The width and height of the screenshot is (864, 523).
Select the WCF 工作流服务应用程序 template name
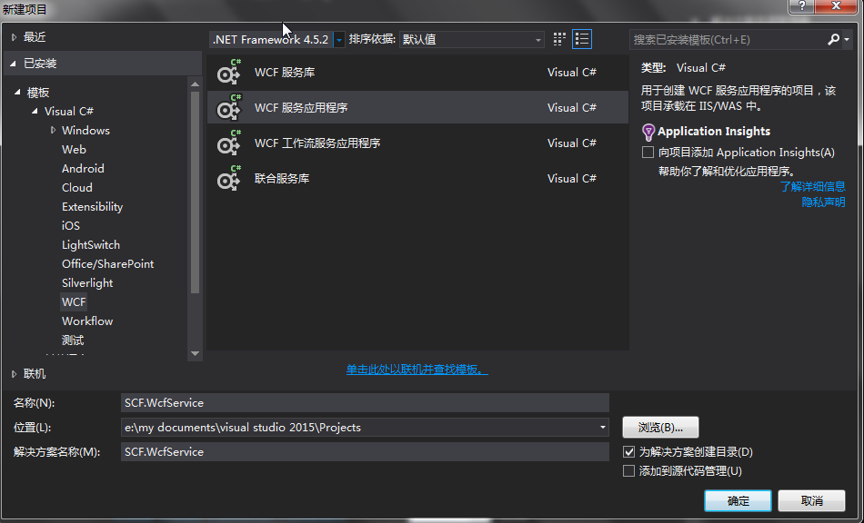317,143
